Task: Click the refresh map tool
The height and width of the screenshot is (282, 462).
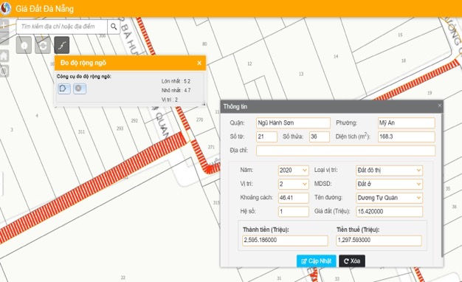Action: point(43,45)
